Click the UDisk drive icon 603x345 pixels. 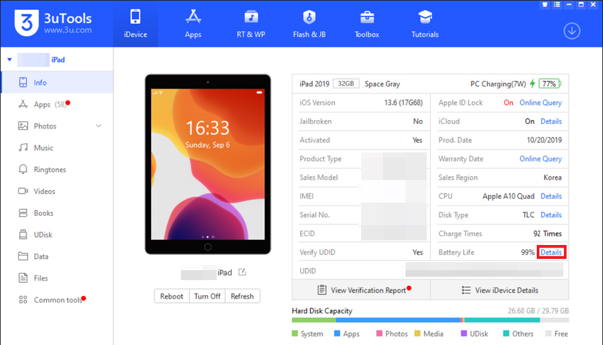[23, 234]
